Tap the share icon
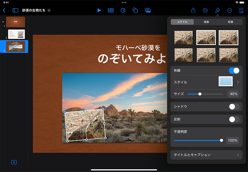Image resolution: width=248 pixels, height=172 pixels. [193, 10]
